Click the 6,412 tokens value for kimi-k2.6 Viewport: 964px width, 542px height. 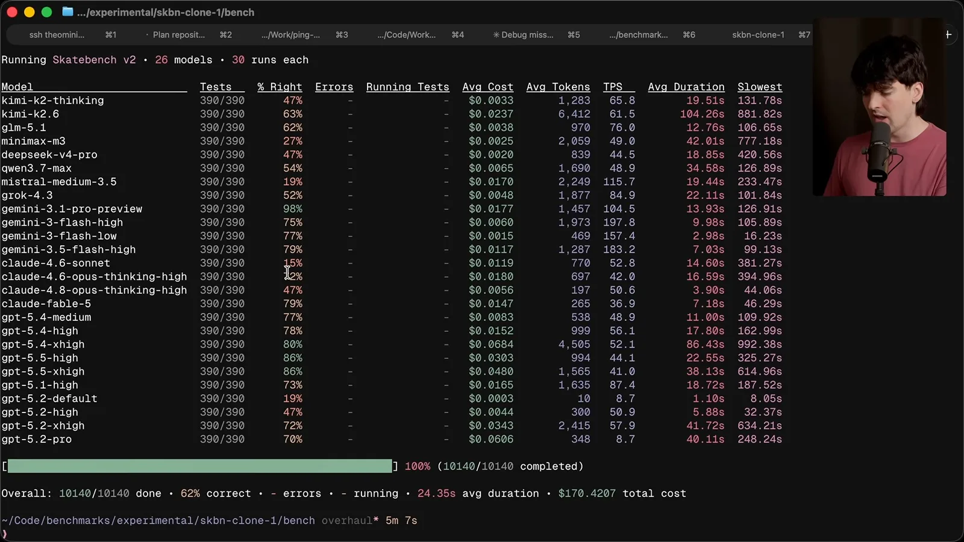coord(574,114)
